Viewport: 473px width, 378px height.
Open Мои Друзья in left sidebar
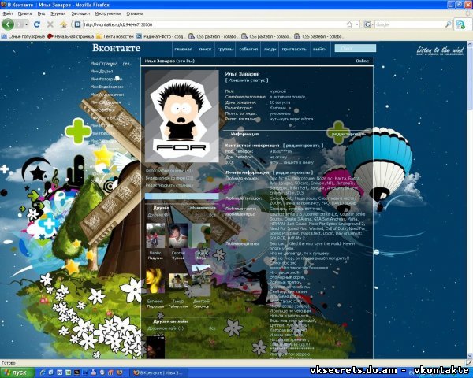tap(102, 72)
